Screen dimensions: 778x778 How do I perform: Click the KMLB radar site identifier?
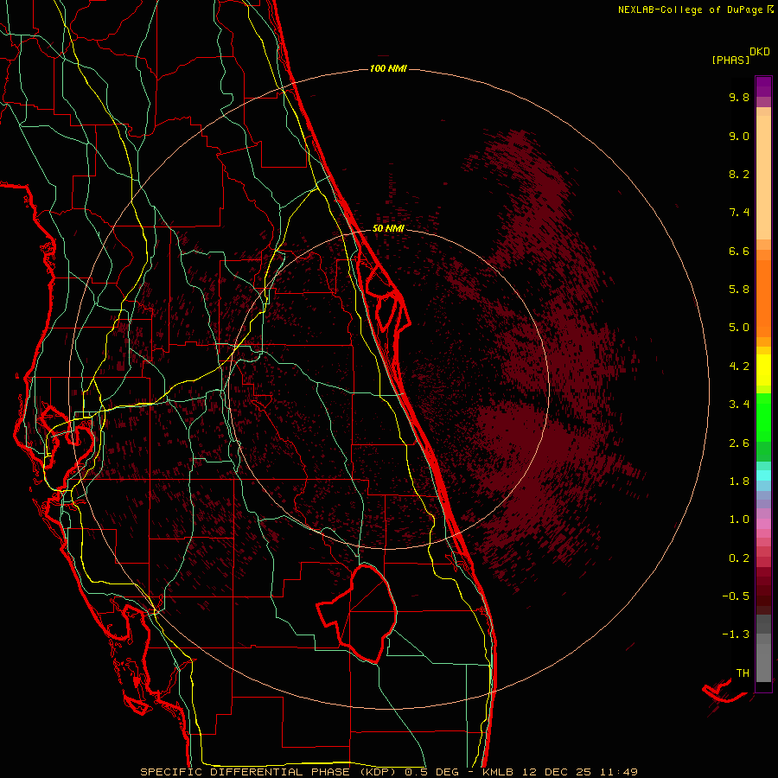coord(498,772)
